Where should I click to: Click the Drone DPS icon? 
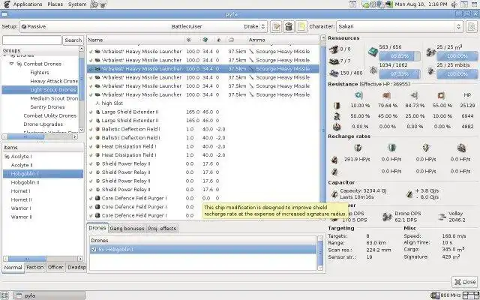(387, 217)
